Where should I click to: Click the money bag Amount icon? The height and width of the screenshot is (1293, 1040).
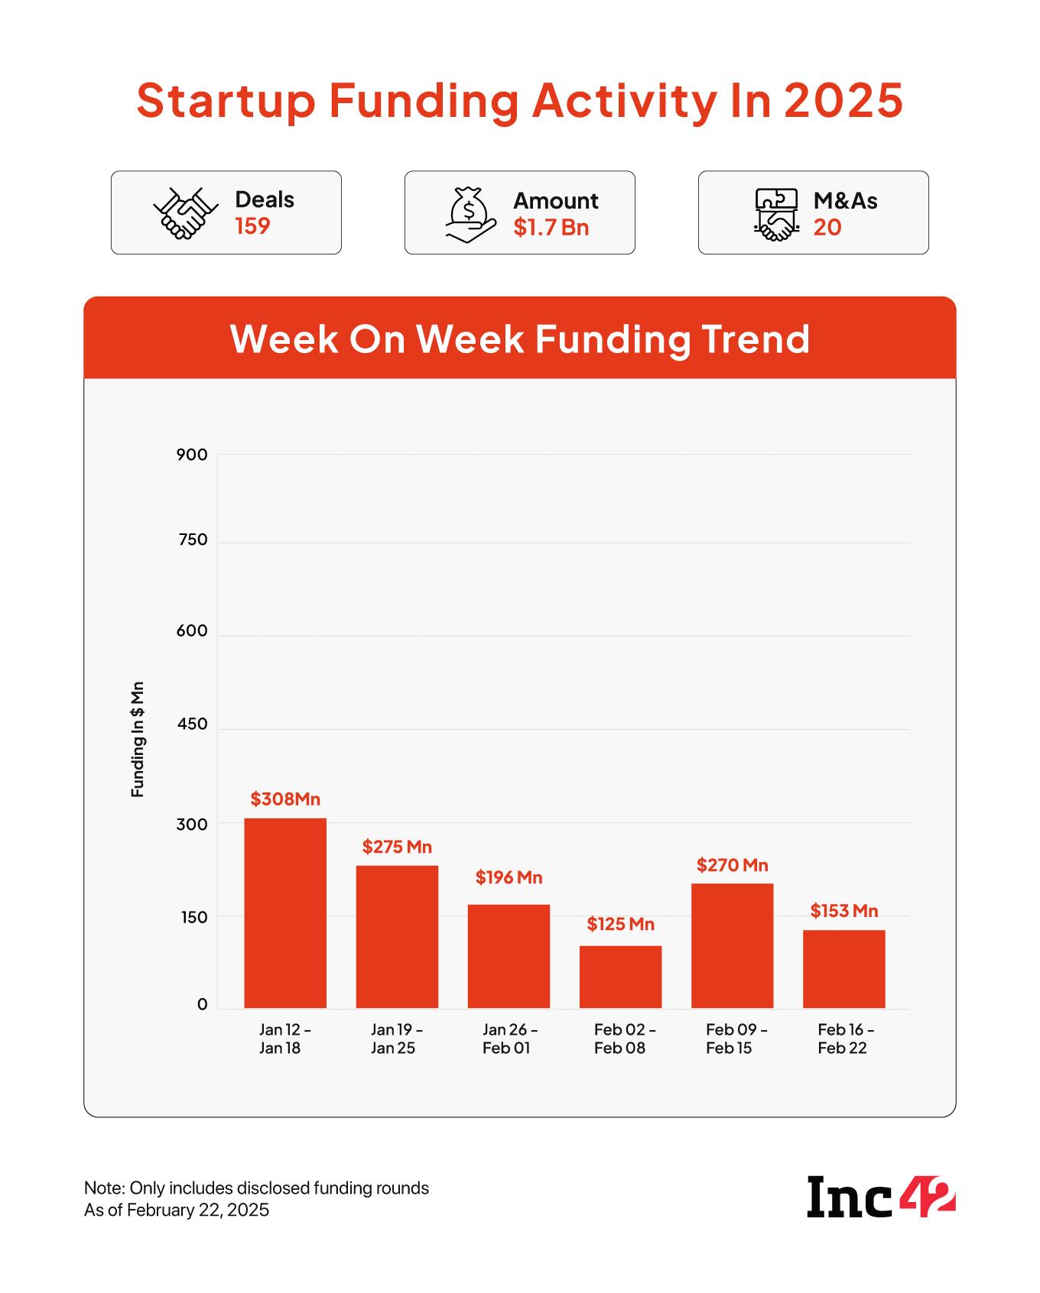[470, 214]
